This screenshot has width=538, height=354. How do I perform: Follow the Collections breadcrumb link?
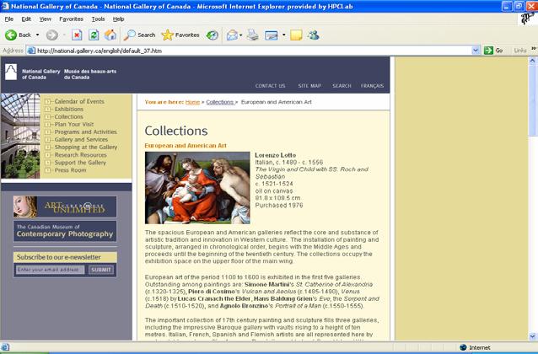click(x=220, y=102)
